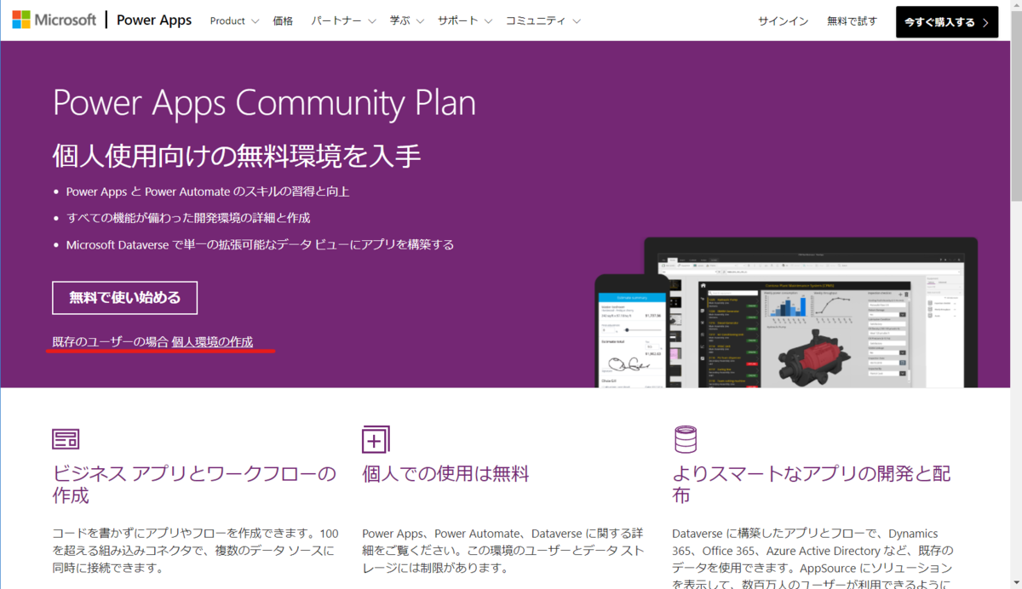Viewport: 1022px width, 589px height.
Task: Click the 今すぐ購入する button
Action: click(x=946, y=21)
